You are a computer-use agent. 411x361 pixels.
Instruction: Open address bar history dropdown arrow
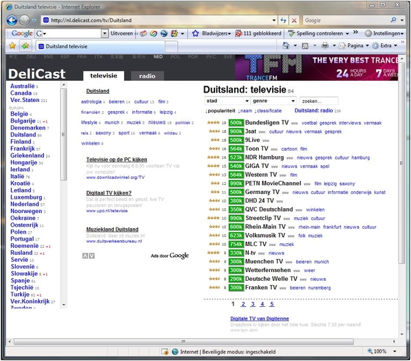point(274,20)
